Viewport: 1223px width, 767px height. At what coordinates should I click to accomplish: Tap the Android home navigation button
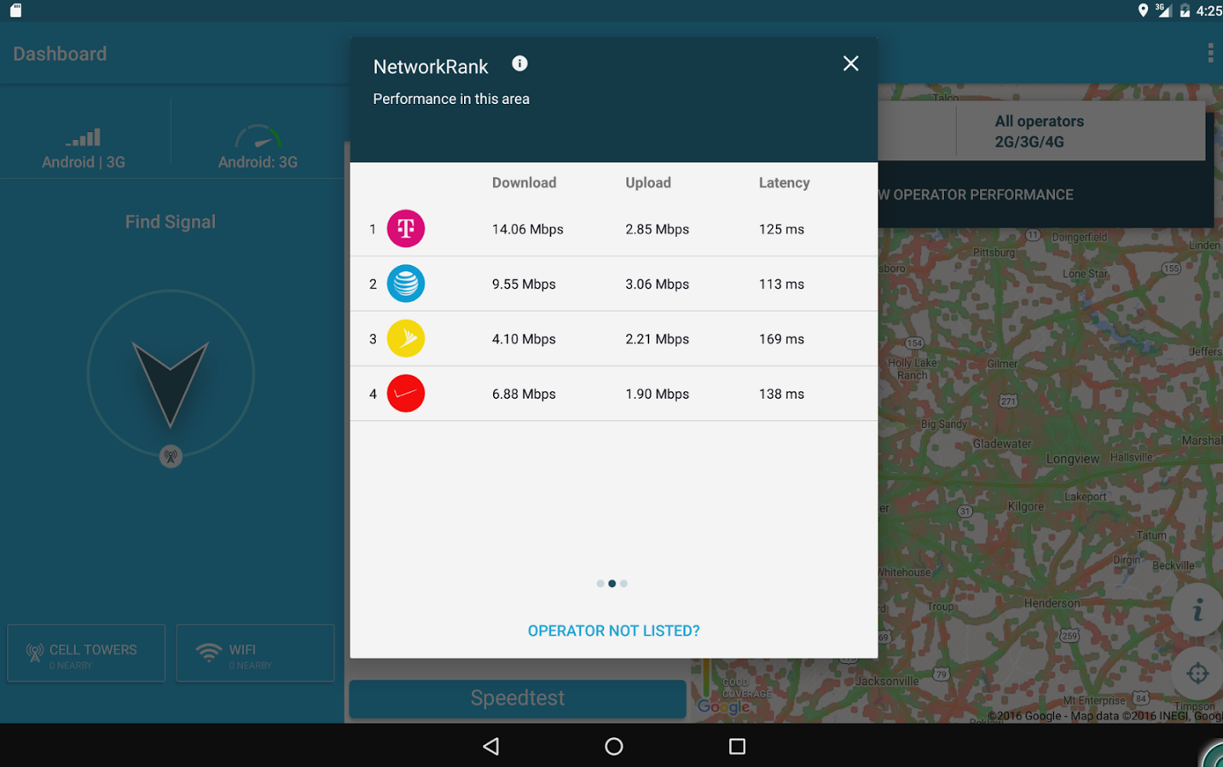coord(613,747)
